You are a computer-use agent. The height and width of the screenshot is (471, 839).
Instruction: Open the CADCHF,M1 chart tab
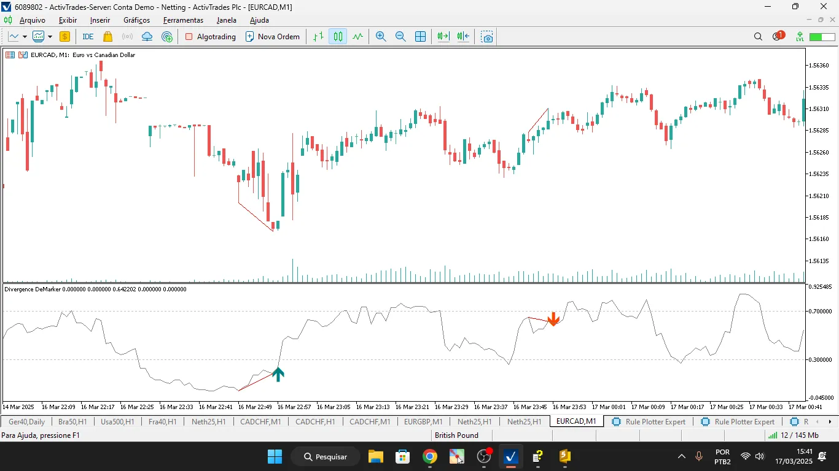click(260, 421)
